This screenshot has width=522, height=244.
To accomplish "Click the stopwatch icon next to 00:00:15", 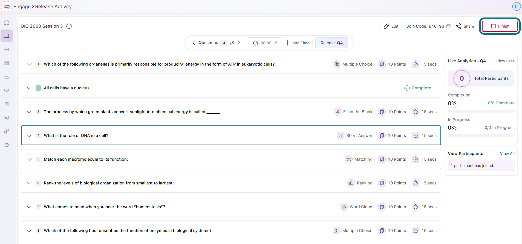I will tap(255, 43).
